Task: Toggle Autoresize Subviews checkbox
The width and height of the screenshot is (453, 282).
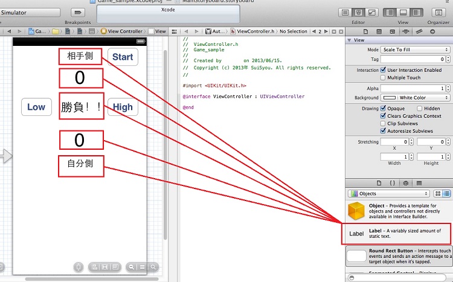Action: tap(383, 131)
